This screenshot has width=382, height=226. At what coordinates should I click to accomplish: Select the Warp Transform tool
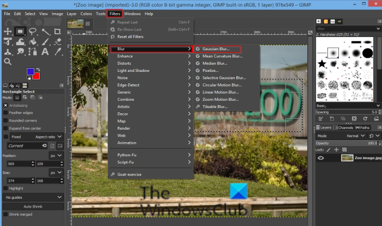[x=20, y=41]
